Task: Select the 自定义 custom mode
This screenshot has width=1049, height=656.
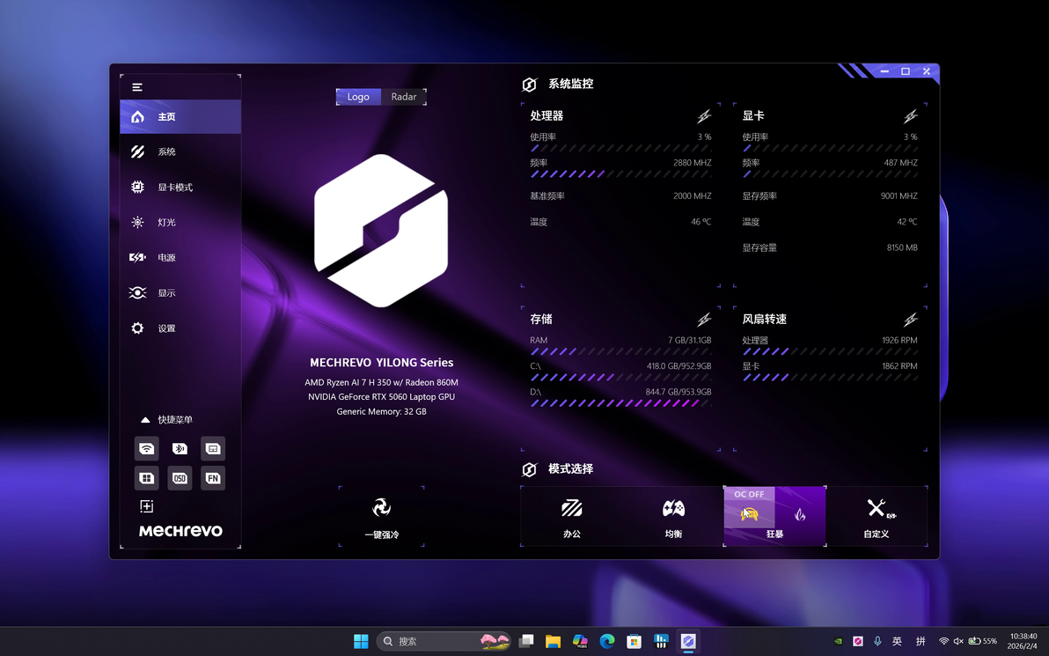Action: [877, 517]
